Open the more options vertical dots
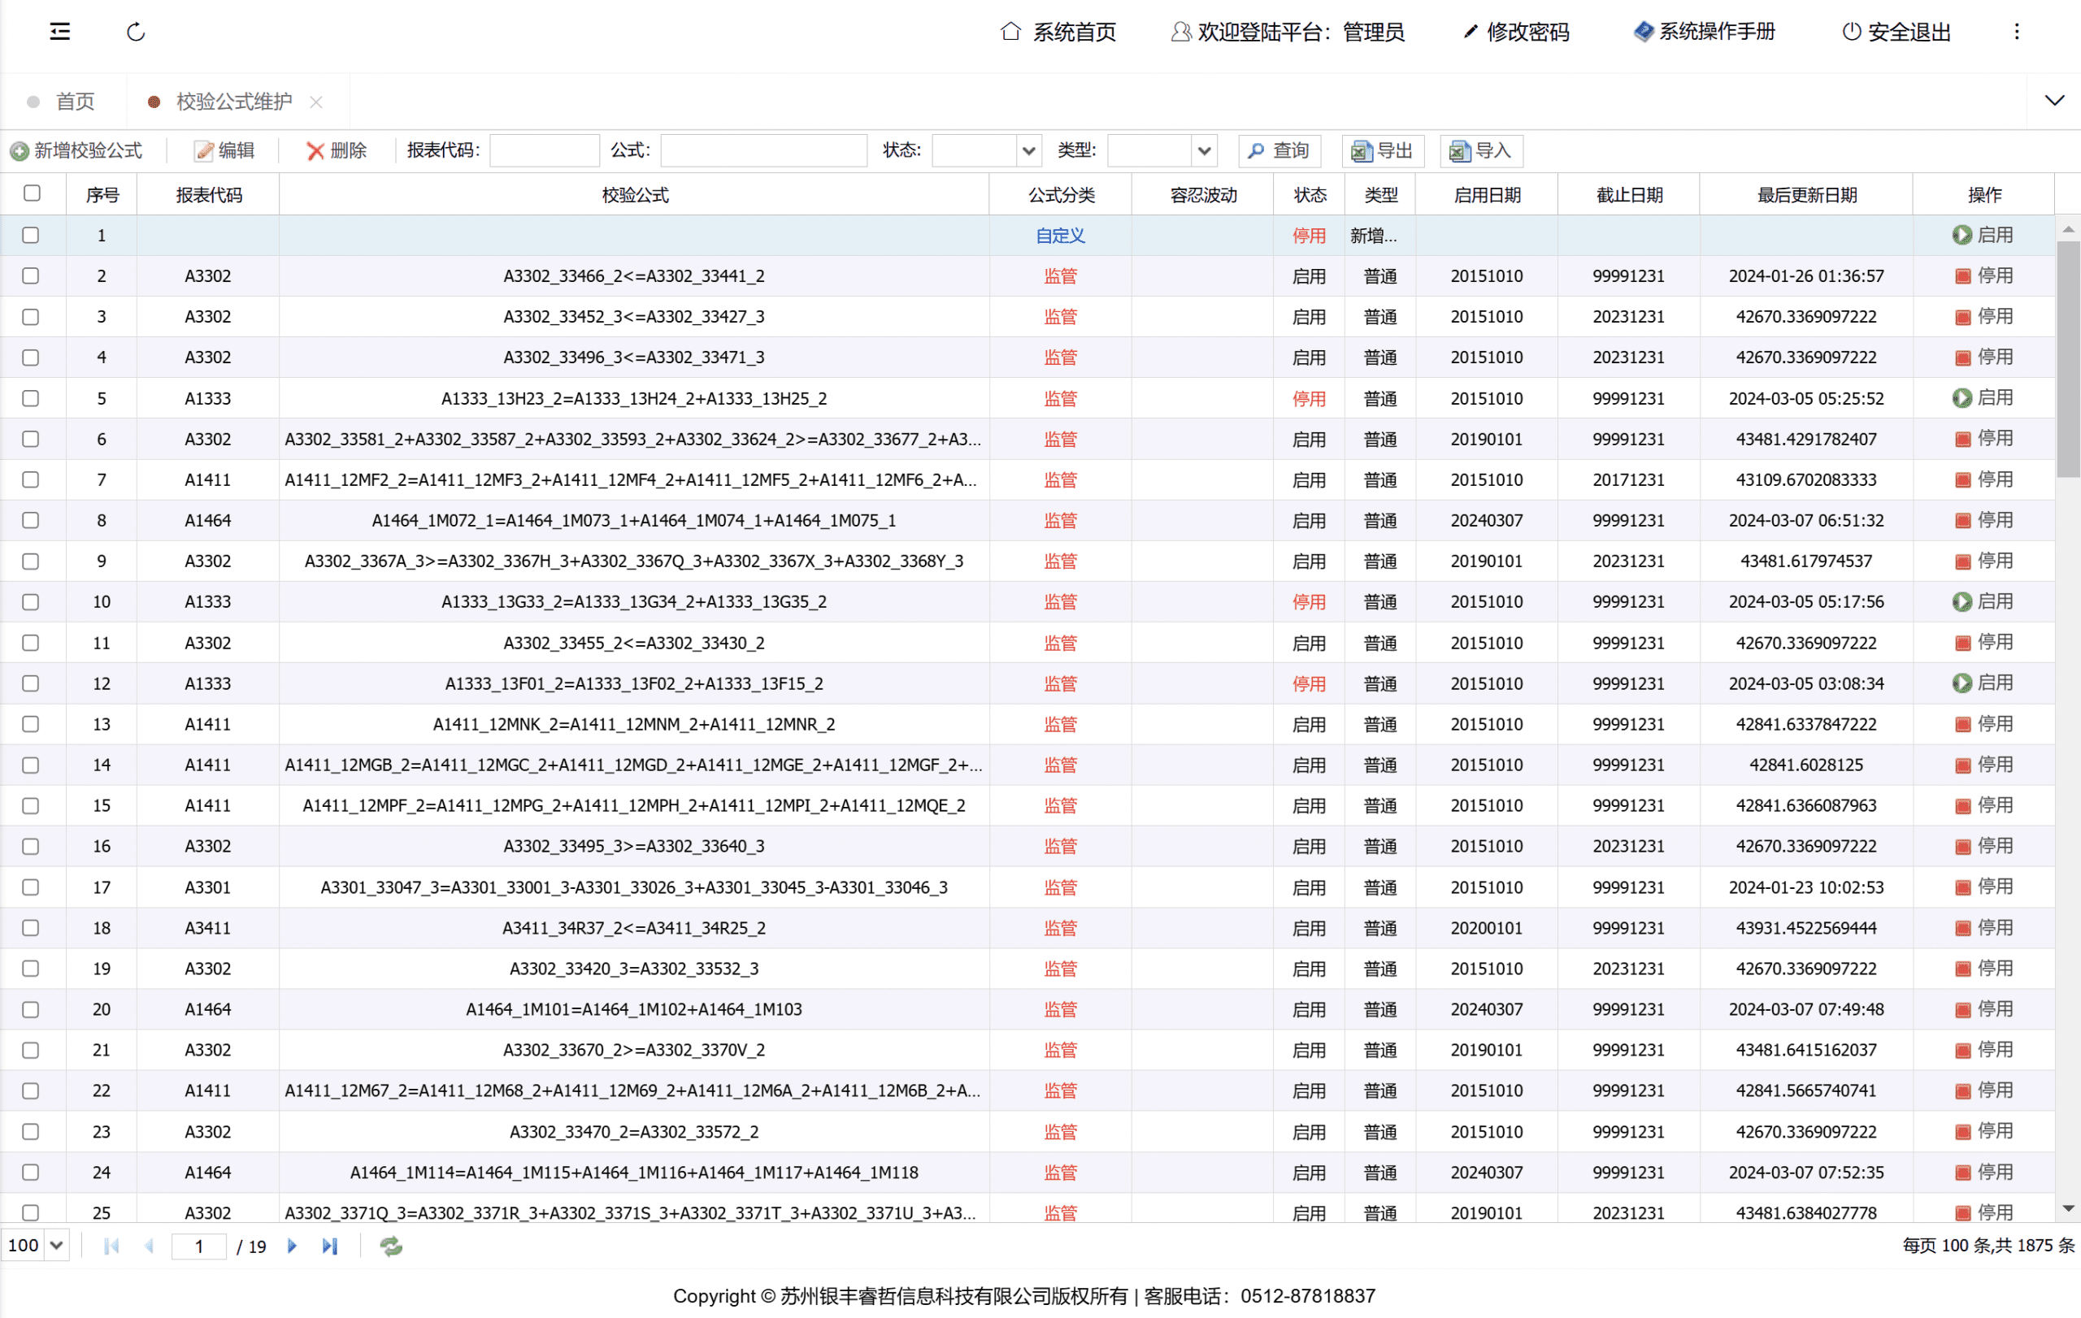 tap(2017, 32)
